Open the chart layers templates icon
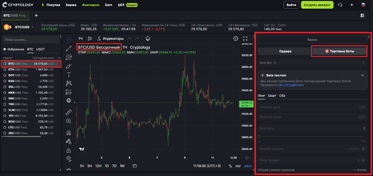 point(148,39)
